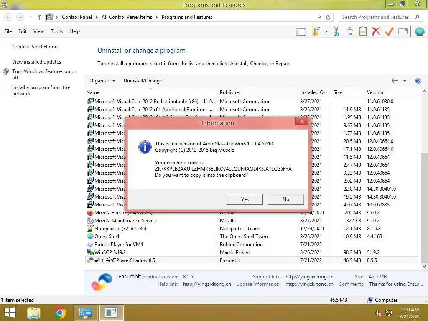Image resolution: width=428 pixels, height=321 pixels.
Task: Click the blue Help question icon
Action: [418, 81]
